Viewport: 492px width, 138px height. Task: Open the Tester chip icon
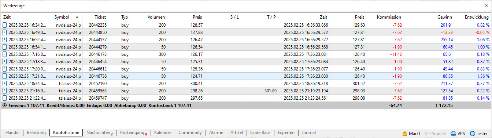click(x=472, y=133)
